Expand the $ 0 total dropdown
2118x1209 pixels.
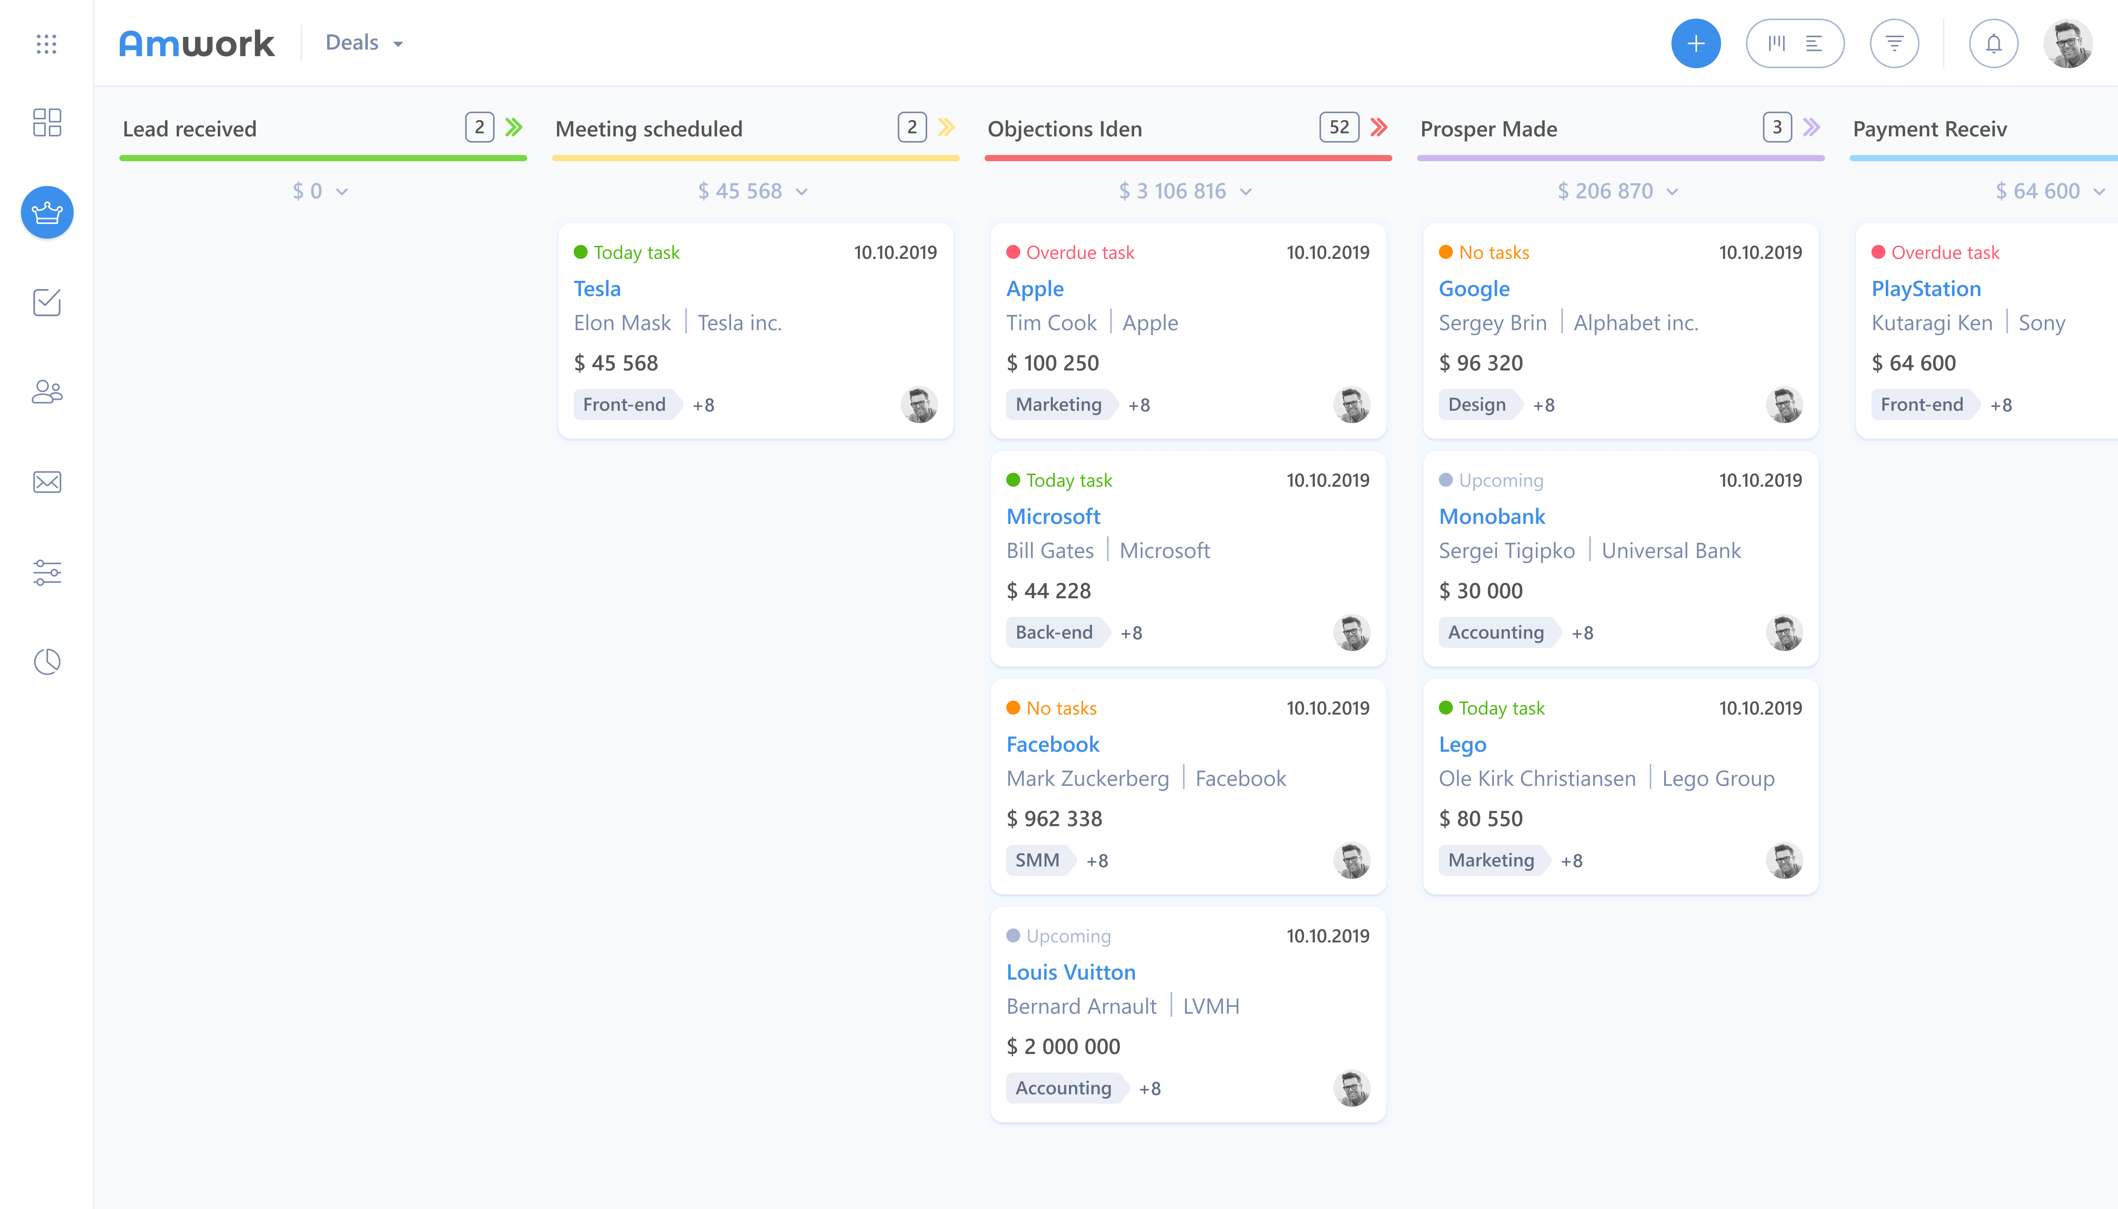[x=320, y=191]
